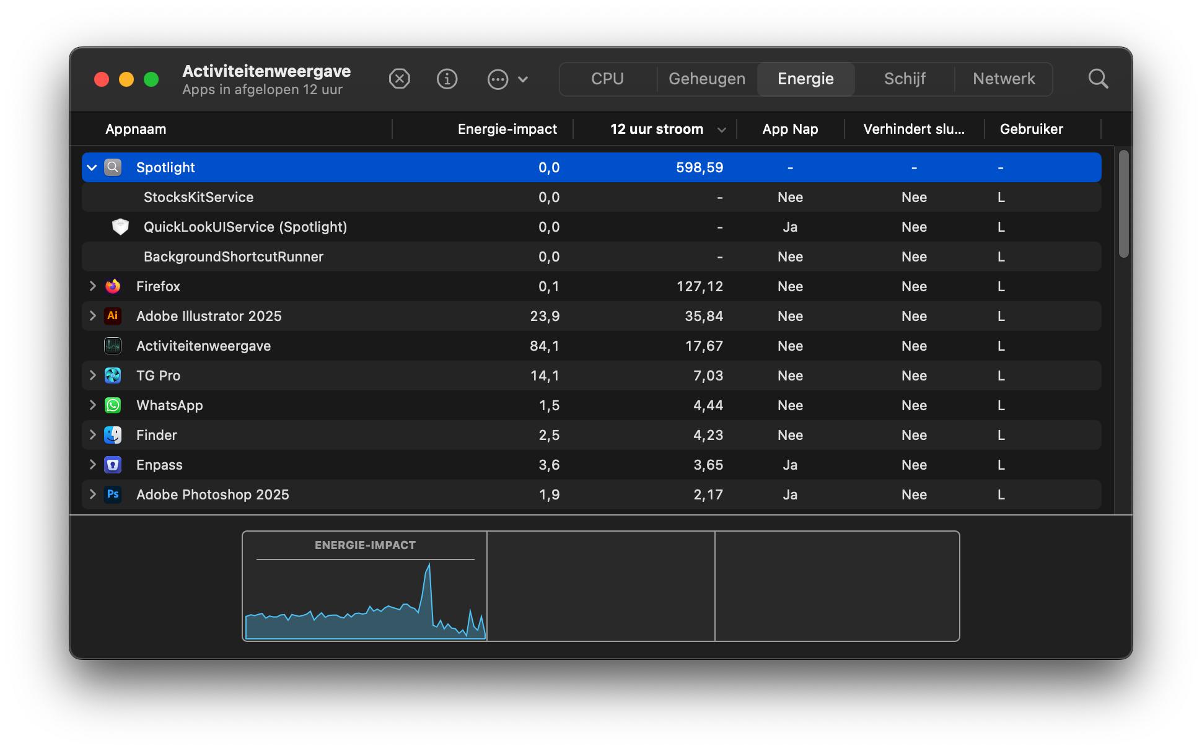Click the stop process X icon

point(400,79)
